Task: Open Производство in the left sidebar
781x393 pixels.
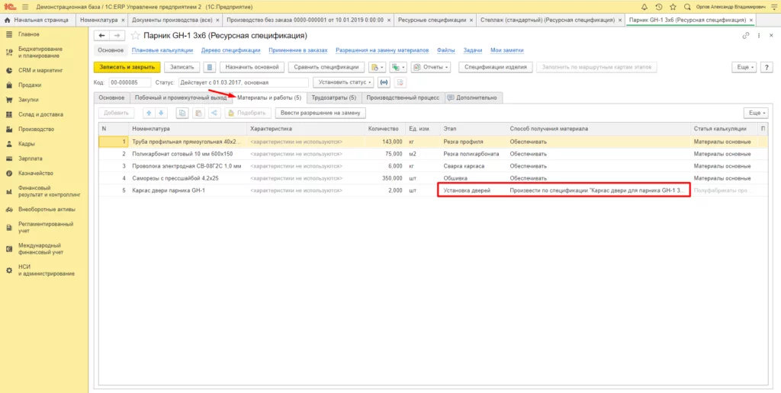Action: (x=36, y=129)
